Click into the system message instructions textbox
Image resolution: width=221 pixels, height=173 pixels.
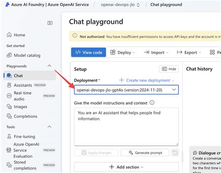tap(126, 127)
